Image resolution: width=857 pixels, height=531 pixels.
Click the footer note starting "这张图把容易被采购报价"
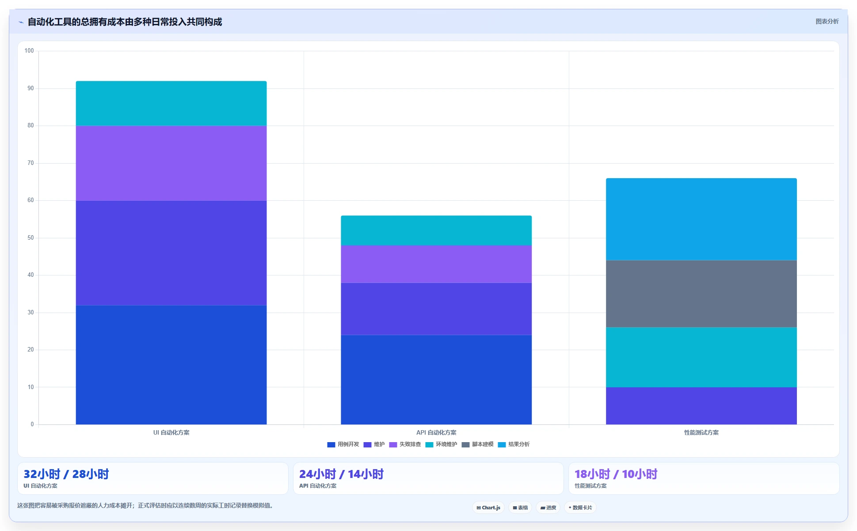click(145, 505)
